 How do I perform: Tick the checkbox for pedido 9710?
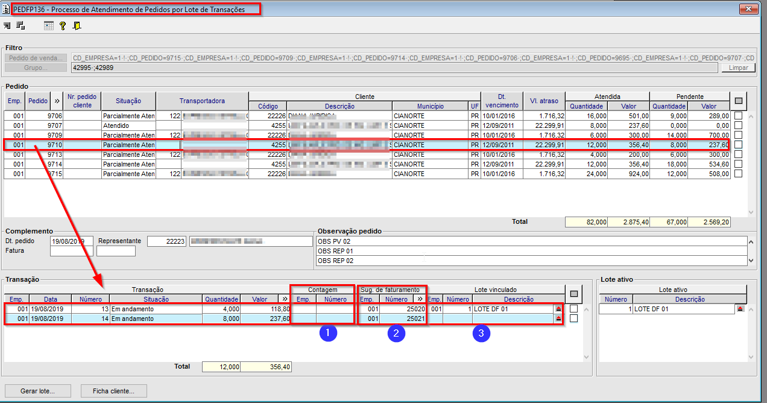pos(738,145)
